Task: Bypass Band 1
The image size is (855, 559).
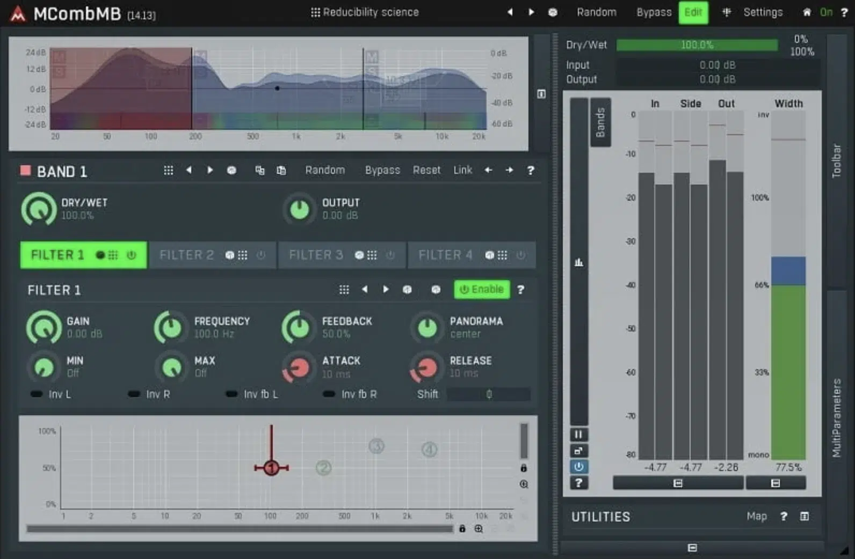Action: point(382,170)
